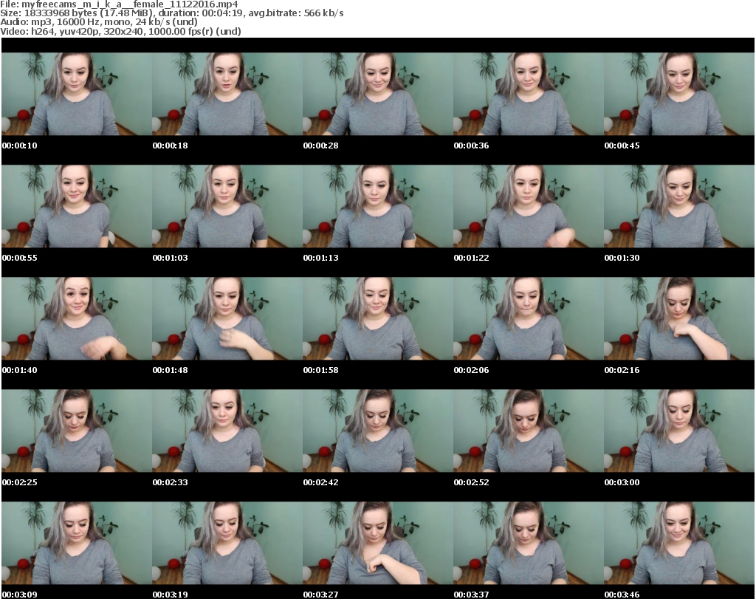
Task: Click the frame stamped 00:01:48
Action: click(x=227, y=319)
